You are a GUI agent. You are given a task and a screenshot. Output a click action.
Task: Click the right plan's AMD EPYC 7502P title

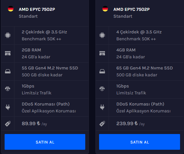[131, 10]
